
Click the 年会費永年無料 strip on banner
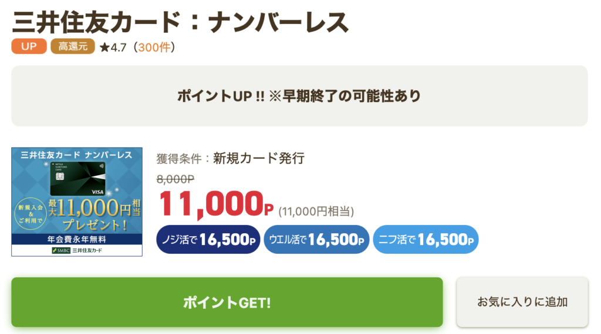point(77,239)
